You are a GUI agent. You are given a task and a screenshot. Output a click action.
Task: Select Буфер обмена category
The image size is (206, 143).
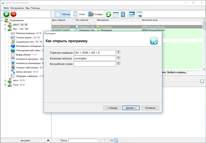tap(26, 55)
